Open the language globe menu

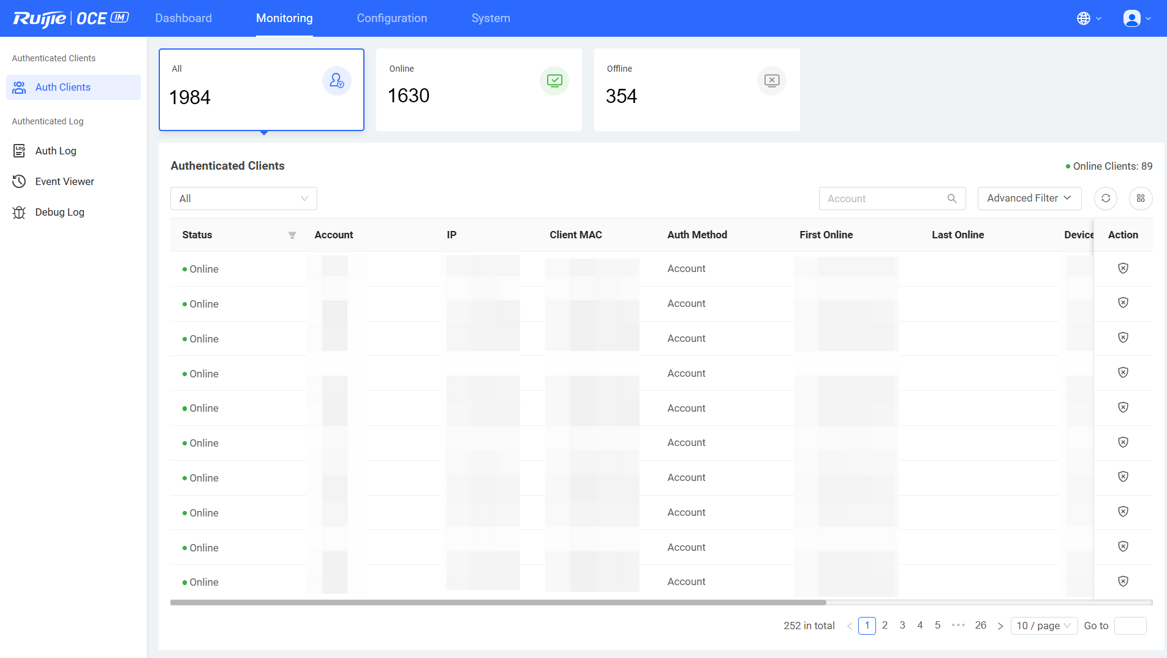click(x=1089, y=18)
